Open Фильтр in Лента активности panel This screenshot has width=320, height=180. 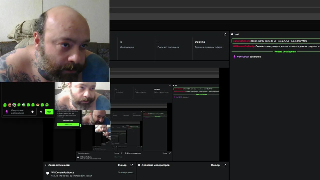point(122,165)
